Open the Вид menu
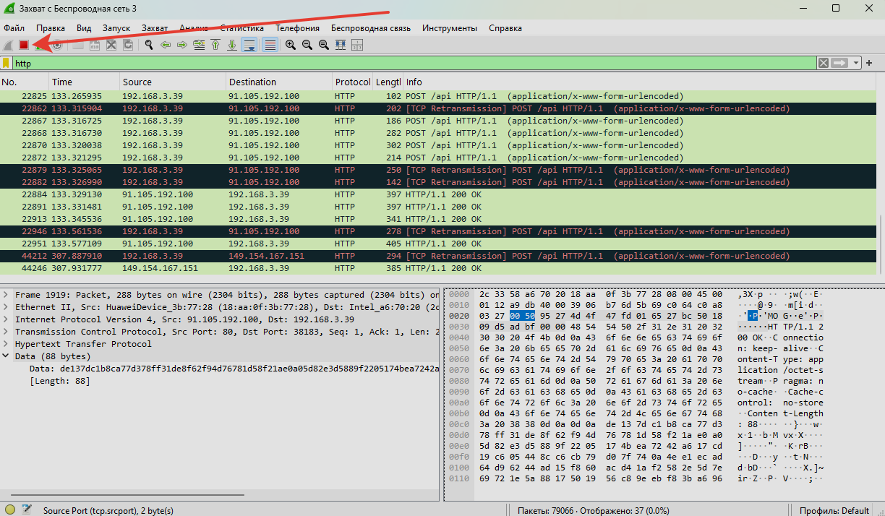This screenshot has width=885, height=516. pos(84,28)
